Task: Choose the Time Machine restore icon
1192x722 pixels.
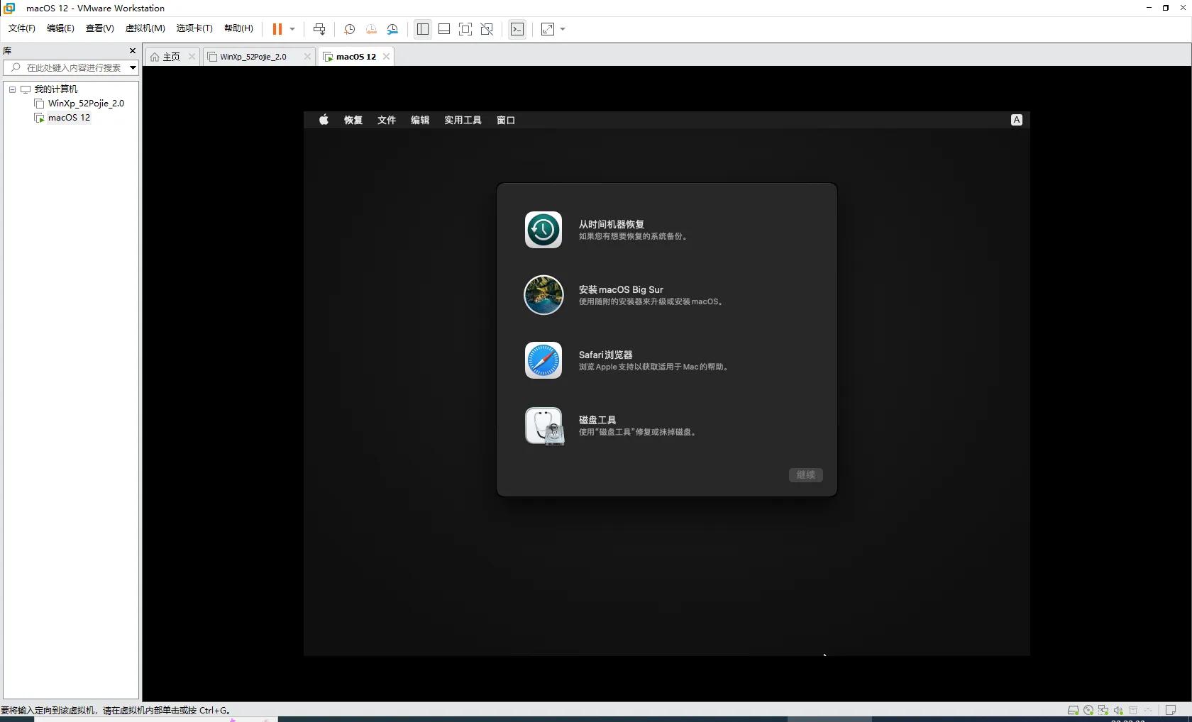Action: [x=543, y=230]
